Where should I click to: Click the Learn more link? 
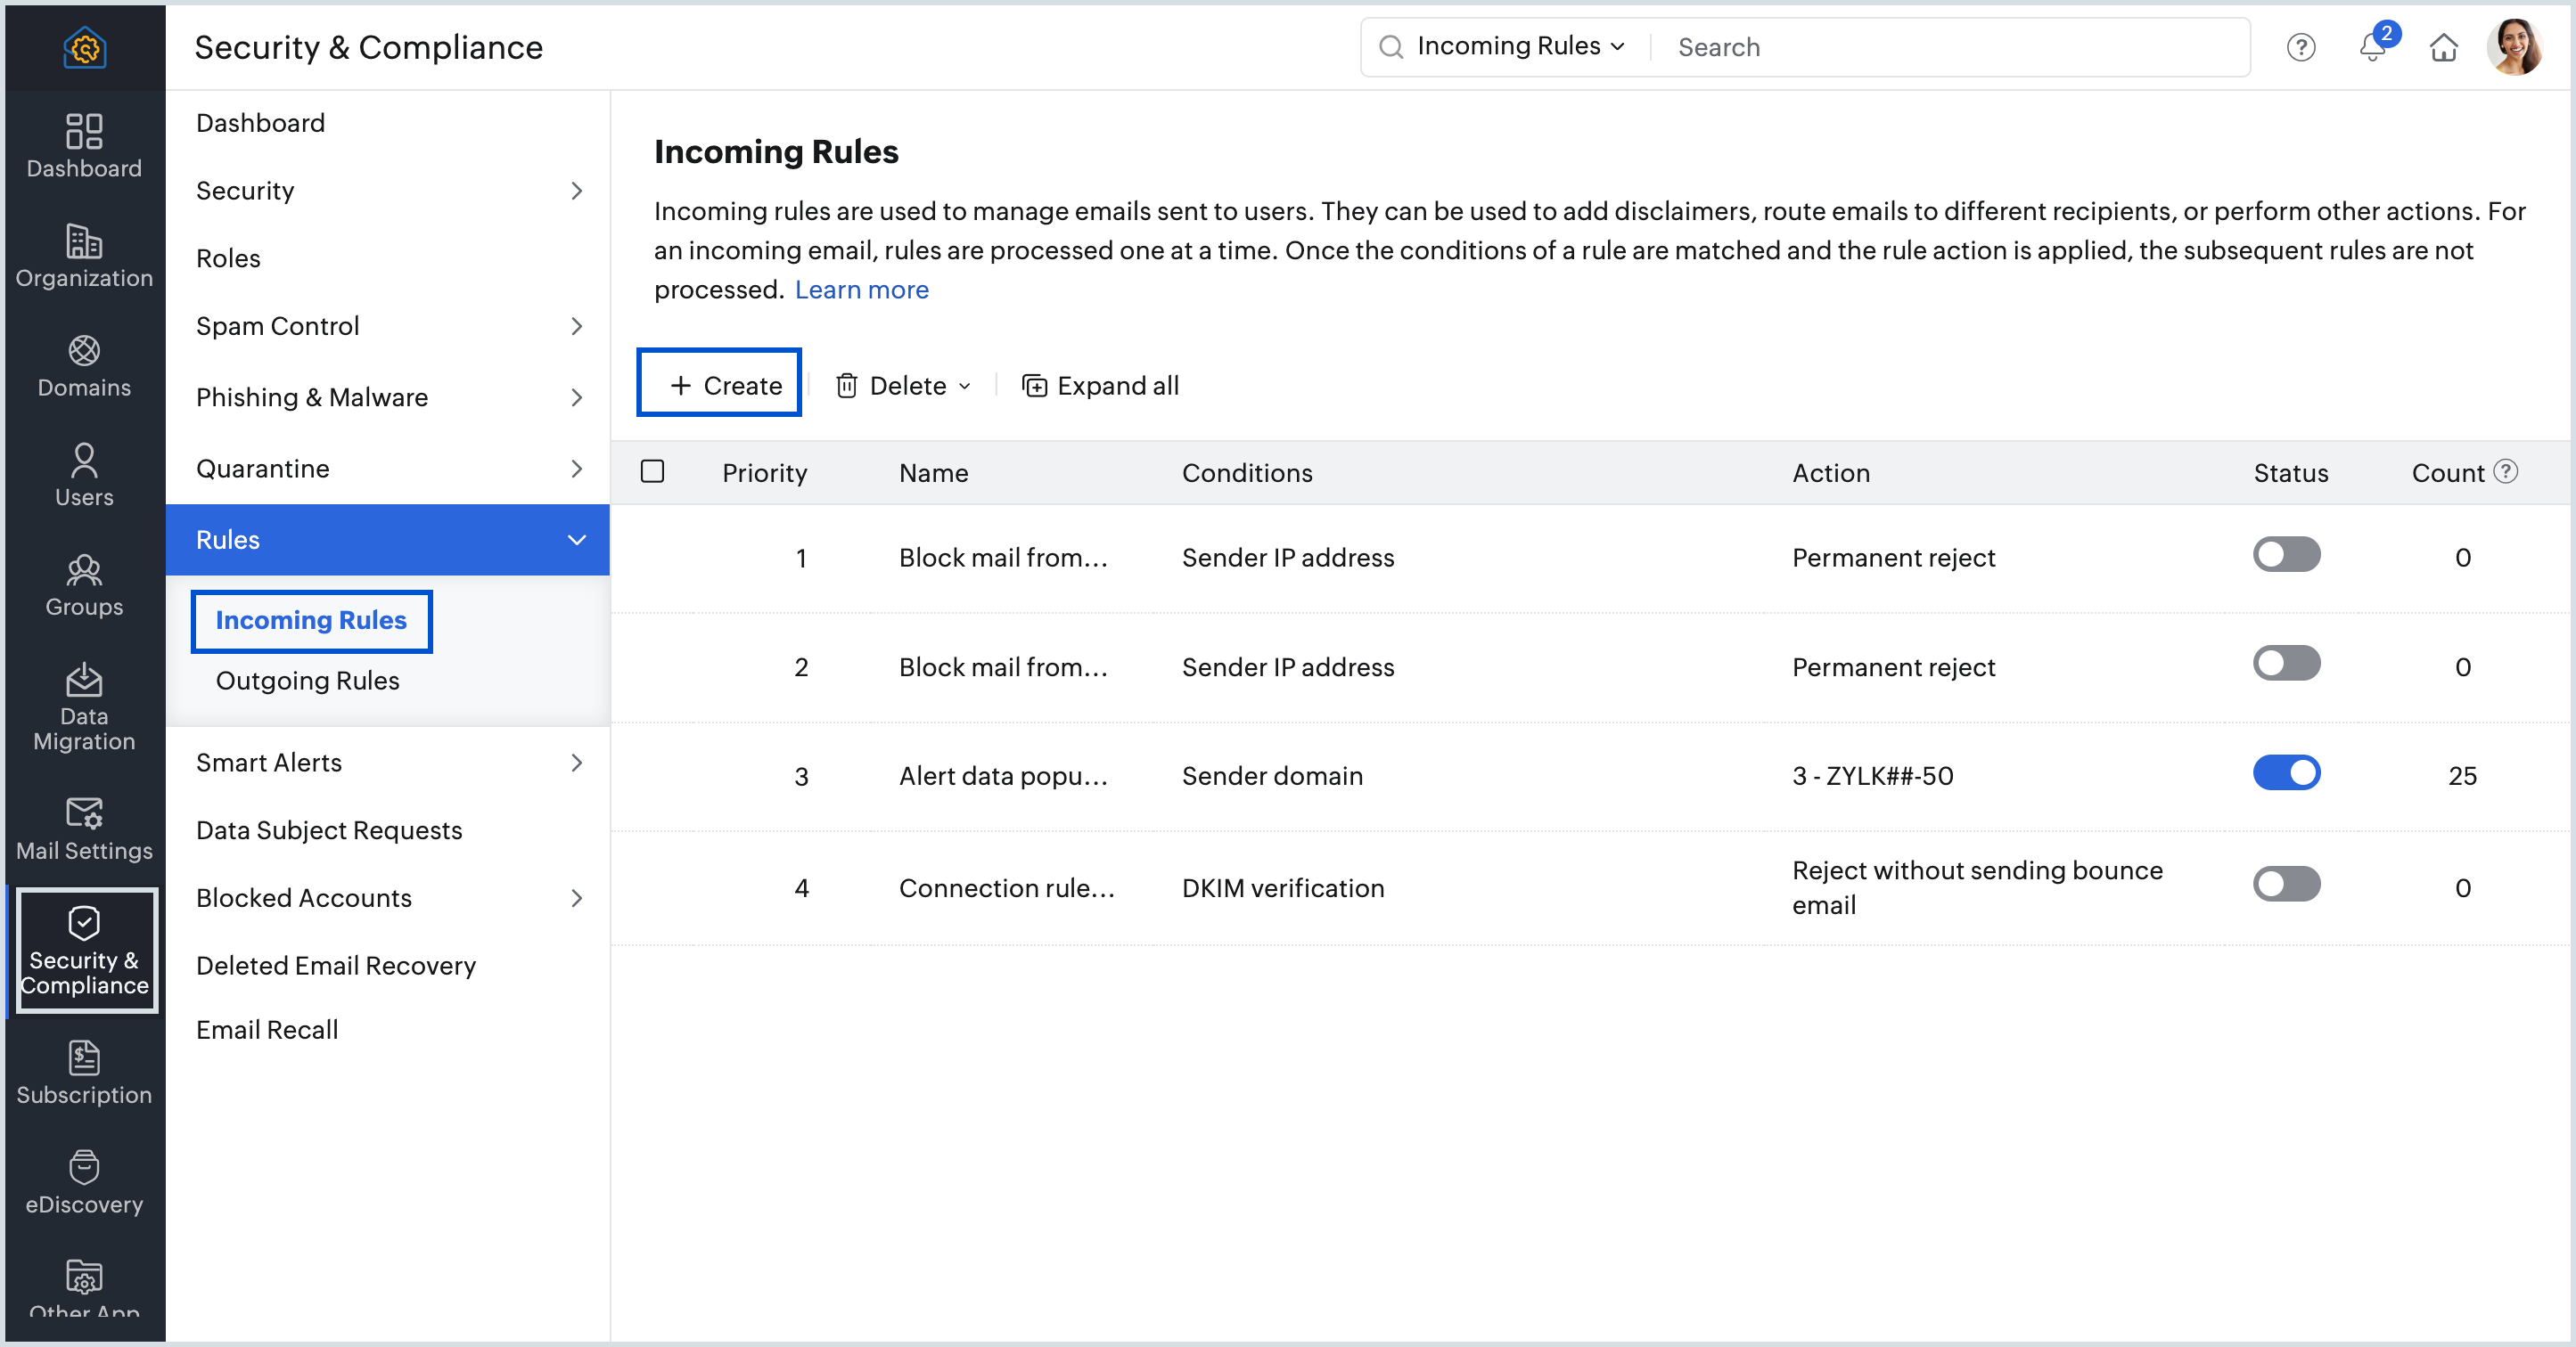point(861,290)
